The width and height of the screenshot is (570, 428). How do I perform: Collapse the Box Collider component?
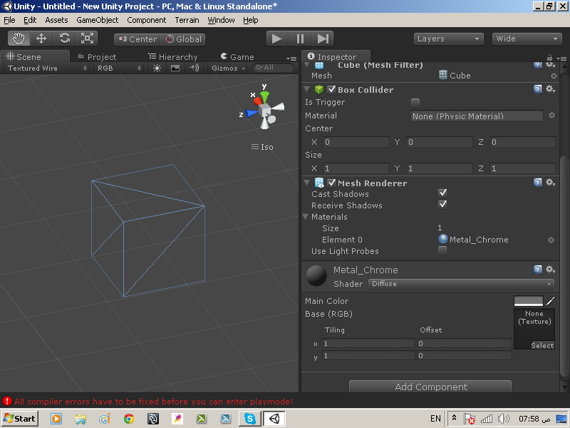click(x=307, y=89)
